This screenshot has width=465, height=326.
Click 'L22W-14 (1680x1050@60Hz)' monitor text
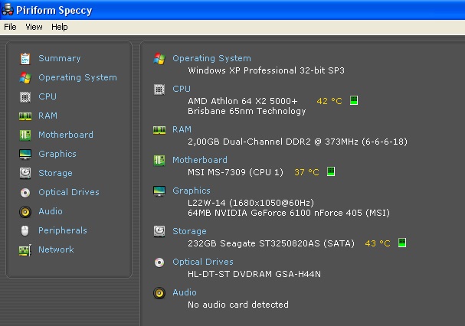coord(251,203)
